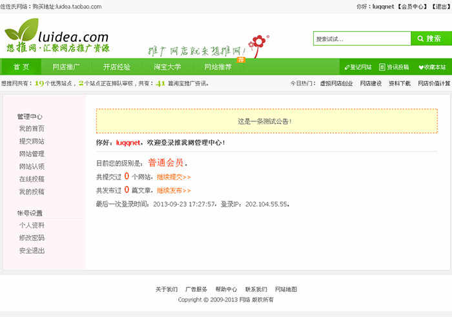Click the Copyright 2009-2013 footer text
452x317 pixels.
point(226,300)
